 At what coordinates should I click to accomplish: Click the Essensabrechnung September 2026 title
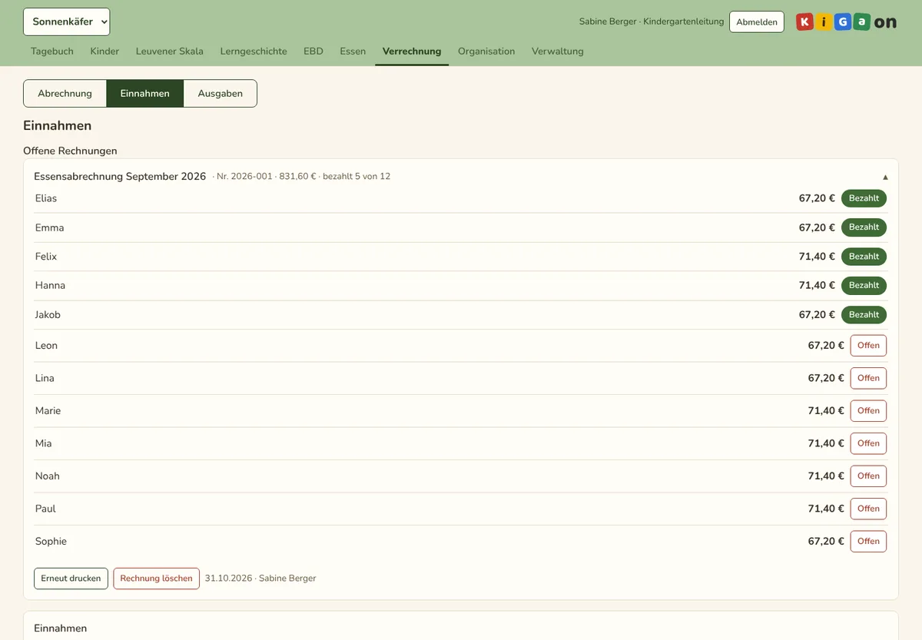point(120,177)
